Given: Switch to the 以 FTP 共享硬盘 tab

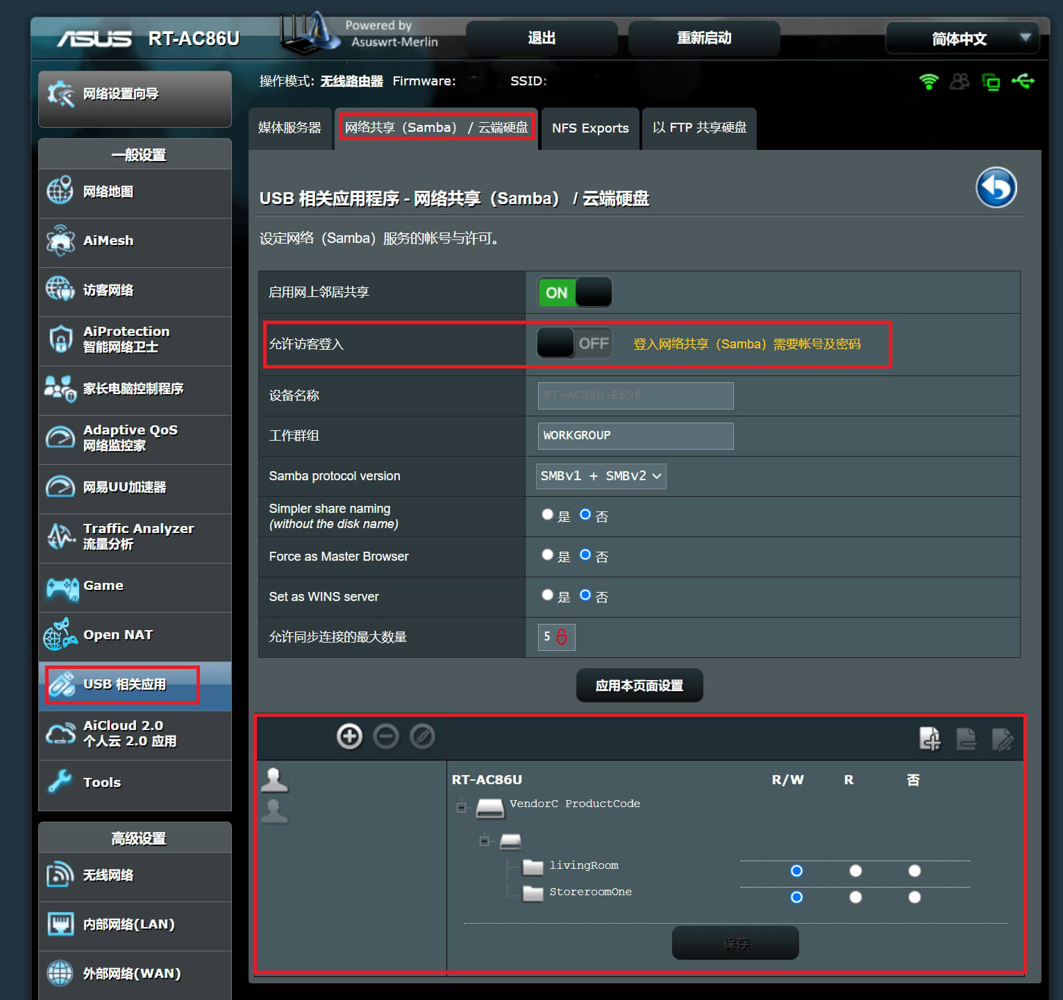Looking at the screenshot, I should tap(699, 128).
